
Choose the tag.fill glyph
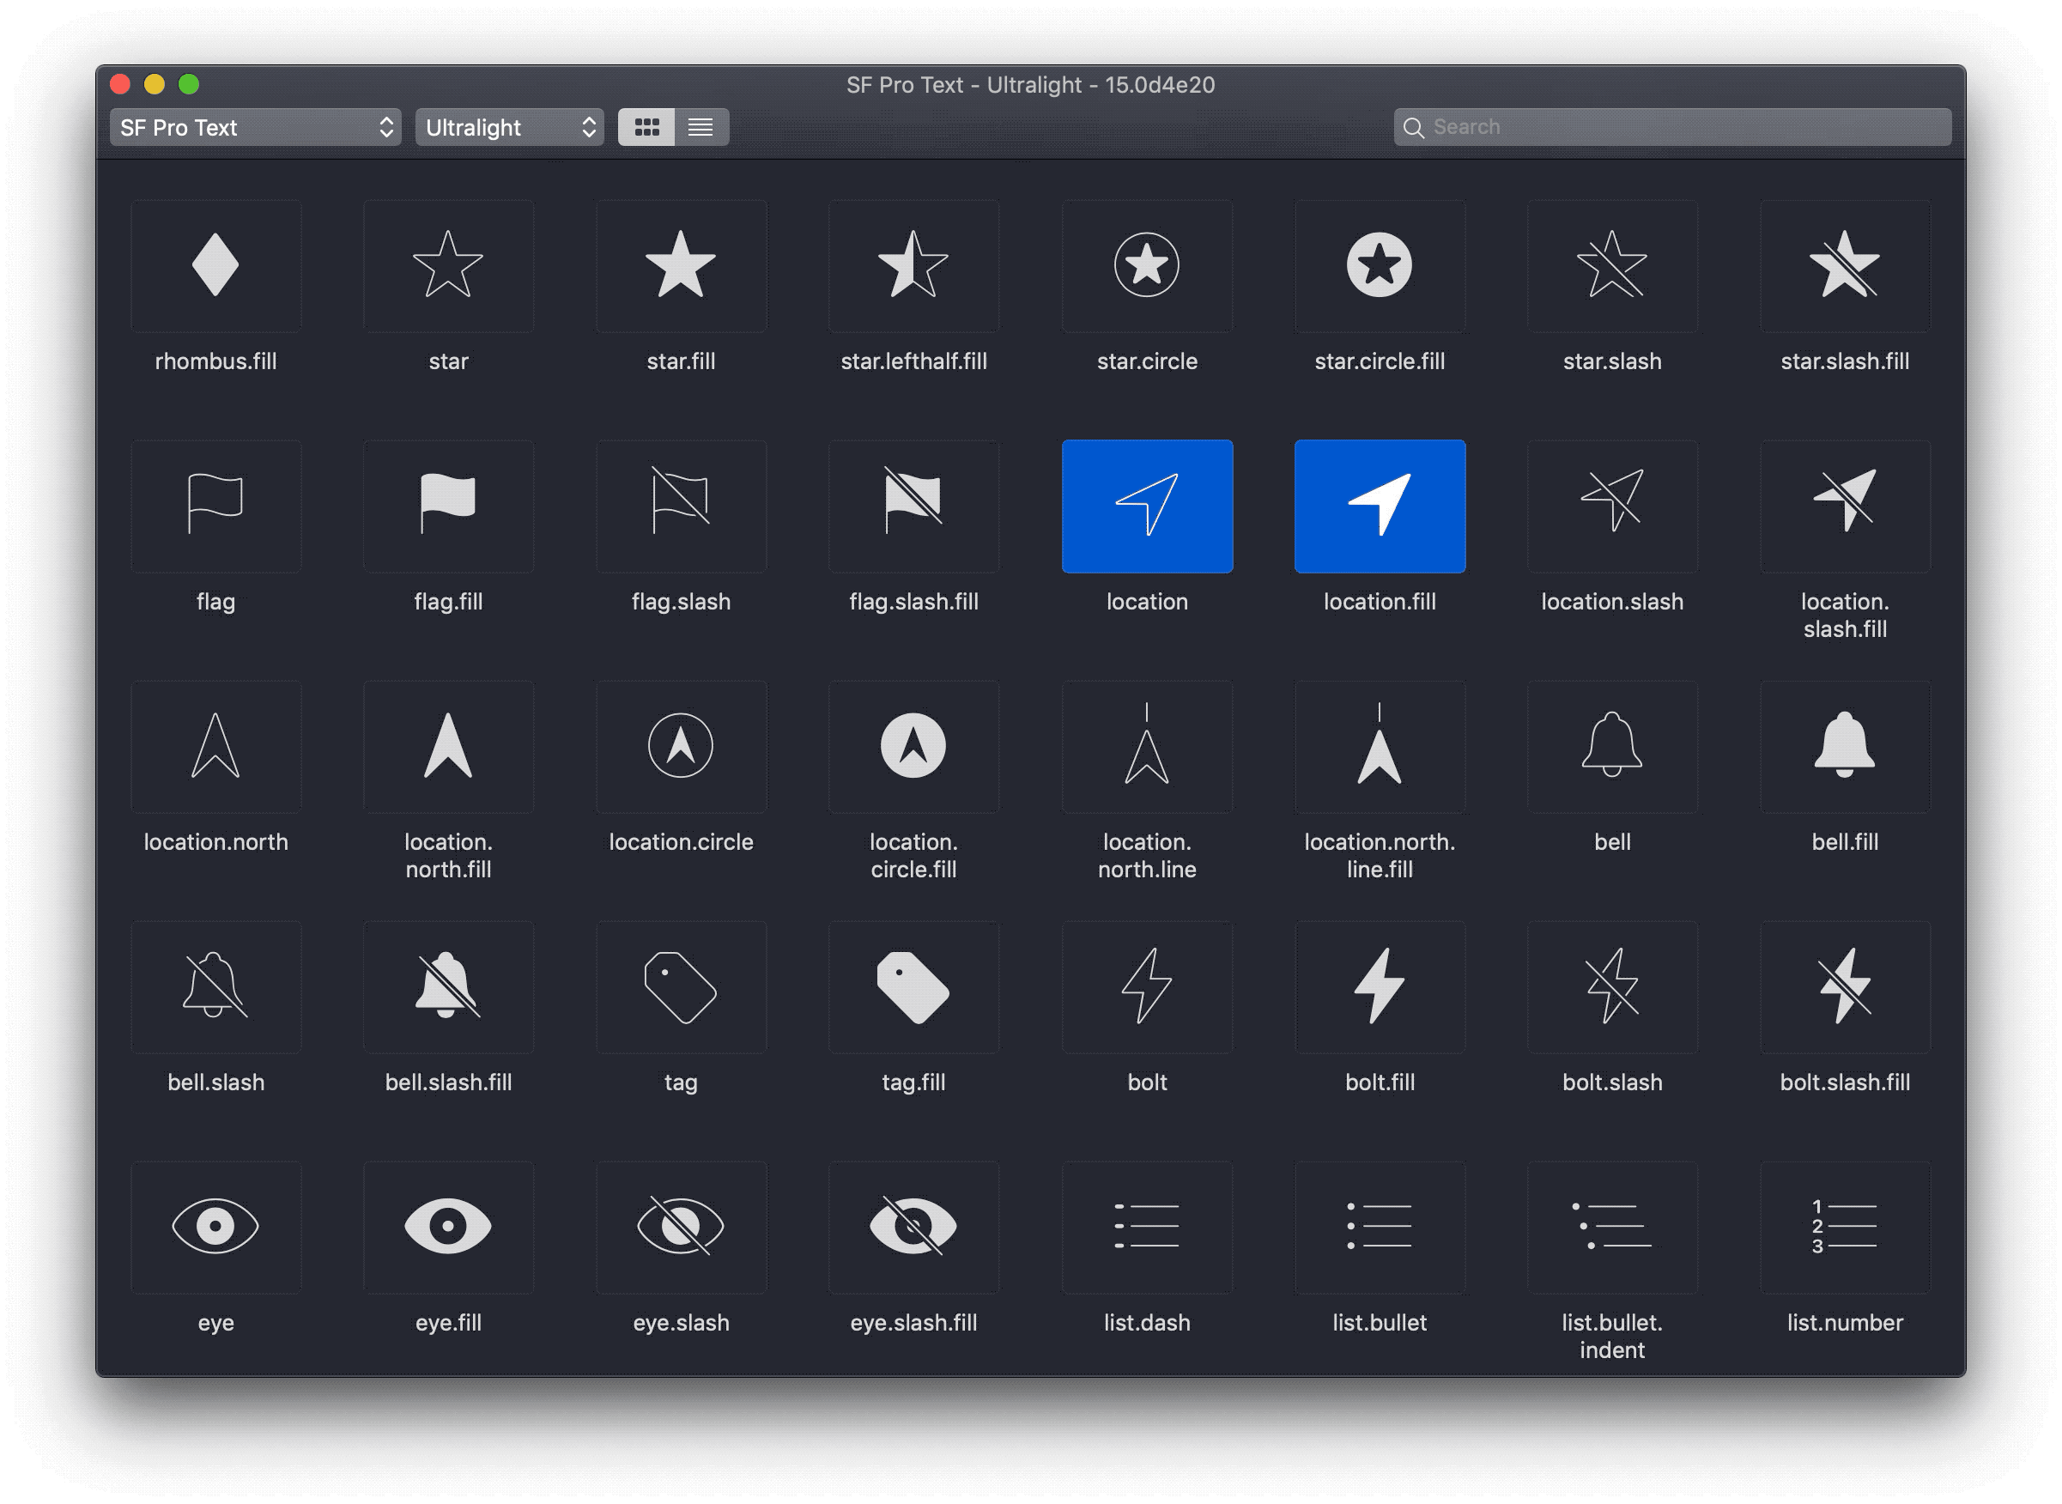913,987
